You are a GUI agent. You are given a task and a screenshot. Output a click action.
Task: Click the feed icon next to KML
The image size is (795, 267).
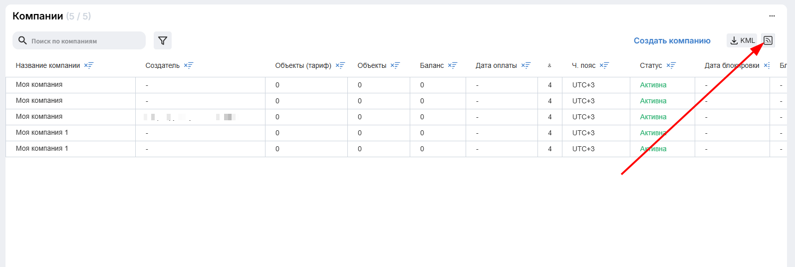pyautogui.click(x=768, y=40)
